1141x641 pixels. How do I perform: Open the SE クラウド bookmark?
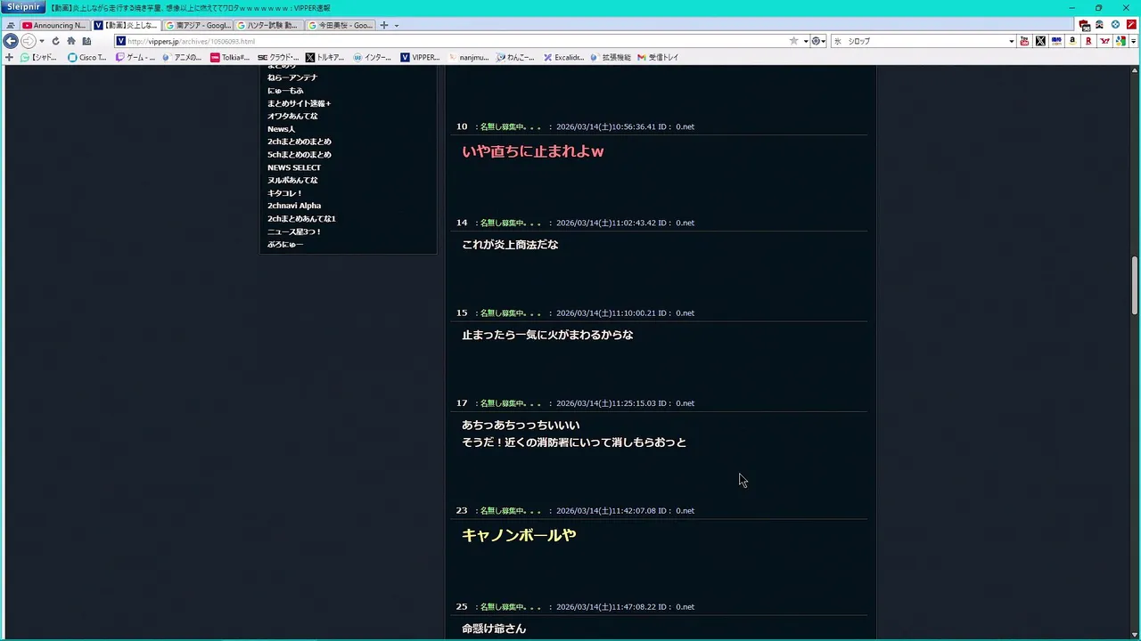(278, 57)
